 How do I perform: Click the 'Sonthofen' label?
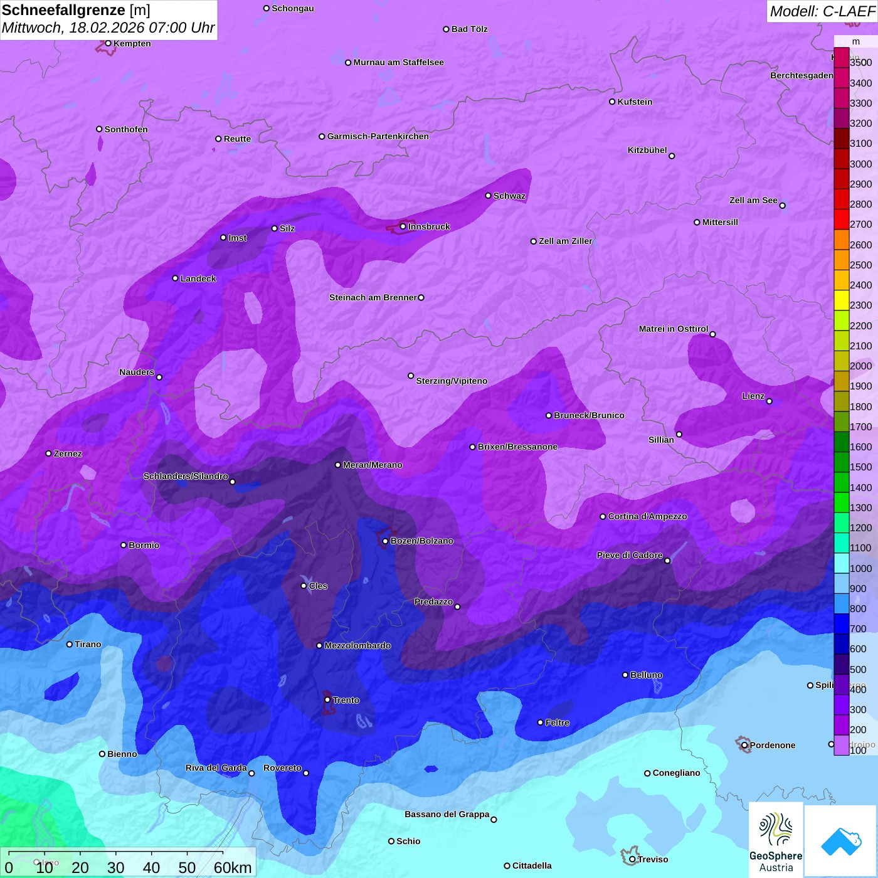[x=126, y=129]
